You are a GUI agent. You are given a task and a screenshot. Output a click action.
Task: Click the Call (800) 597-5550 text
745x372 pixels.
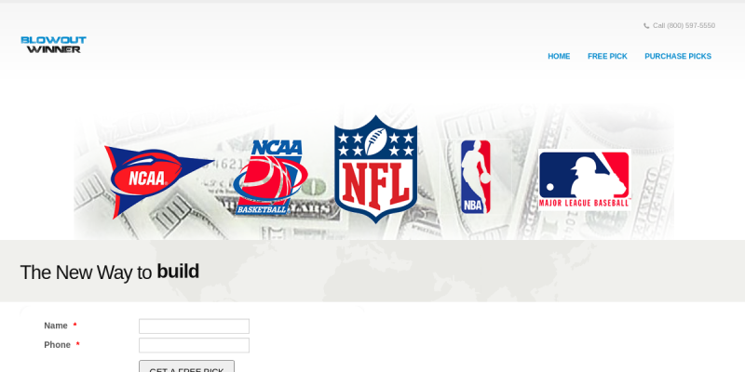[684, 26]
